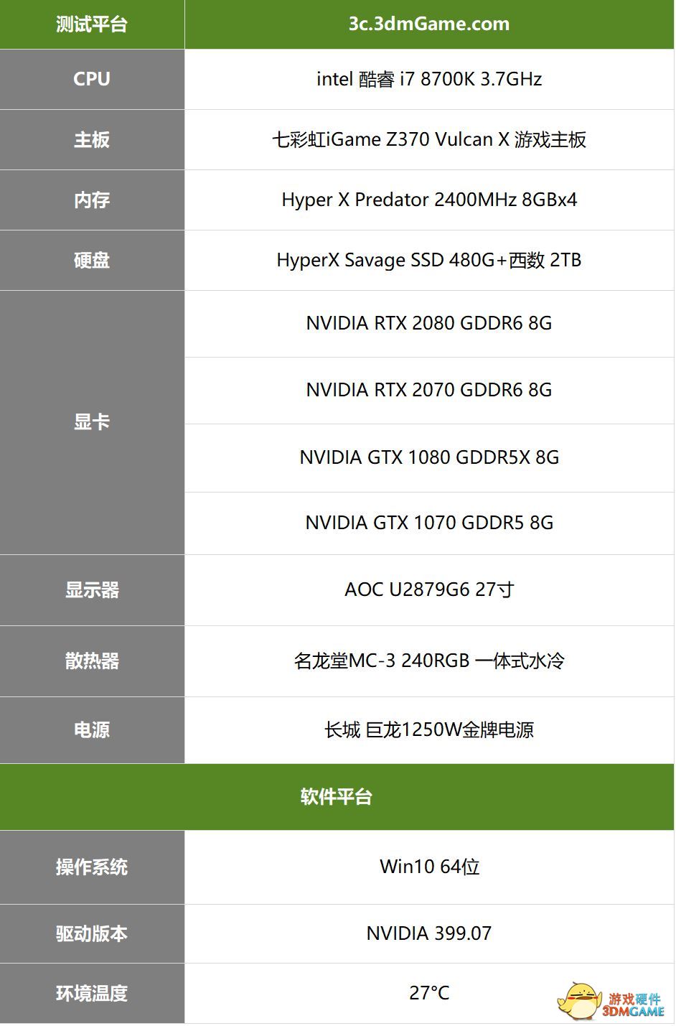676x1026 pixels.
Task: Click the CPU row label
Action: (x=92, y=79)
